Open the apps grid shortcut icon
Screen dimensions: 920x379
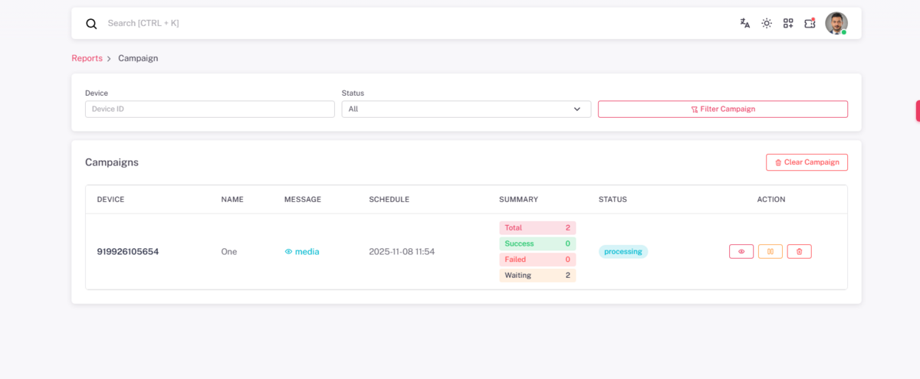point(788,23)
